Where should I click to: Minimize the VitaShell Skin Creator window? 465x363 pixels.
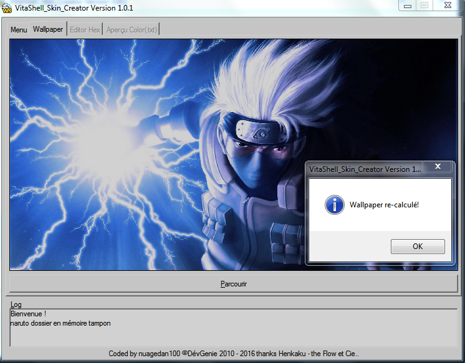[407, 6]
